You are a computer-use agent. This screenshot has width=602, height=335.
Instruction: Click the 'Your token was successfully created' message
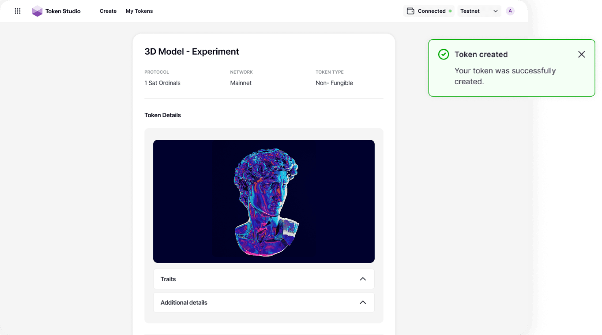coord(505,76)
